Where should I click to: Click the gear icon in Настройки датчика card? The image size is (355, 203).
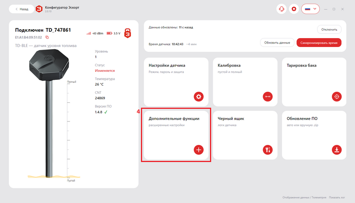tap(198, 97)
